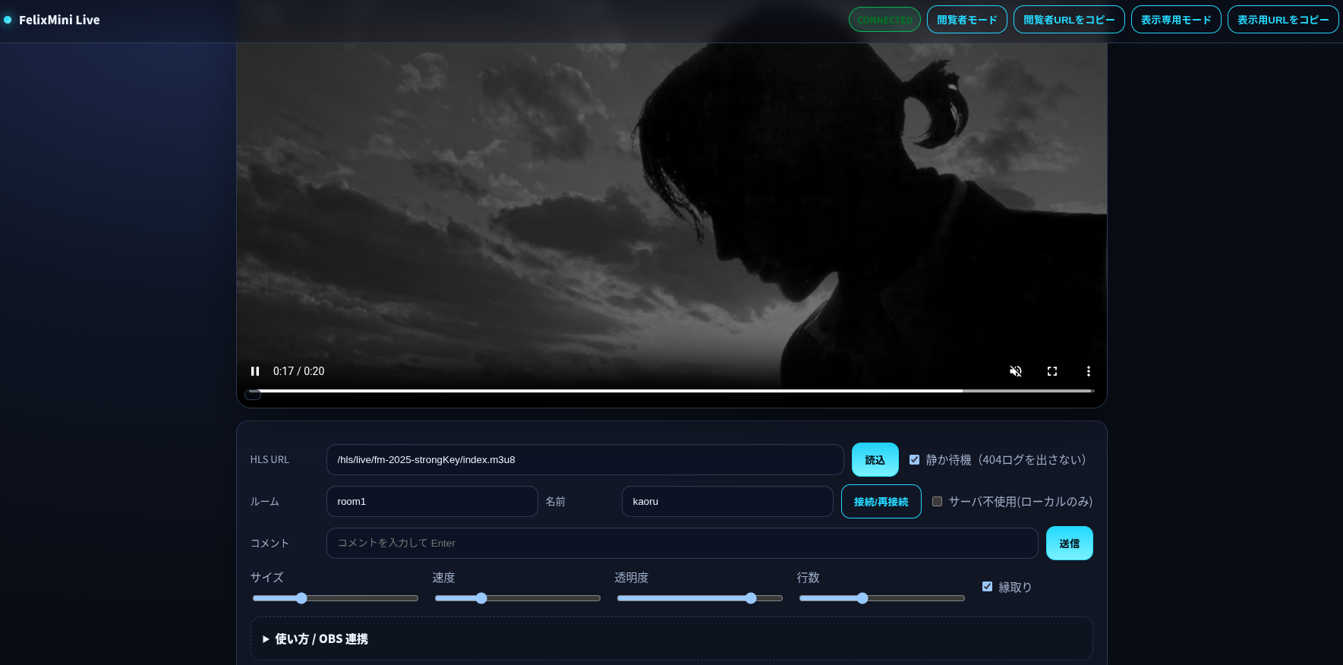Disable the 縁取り checkbox

click(x=987, y=587)
